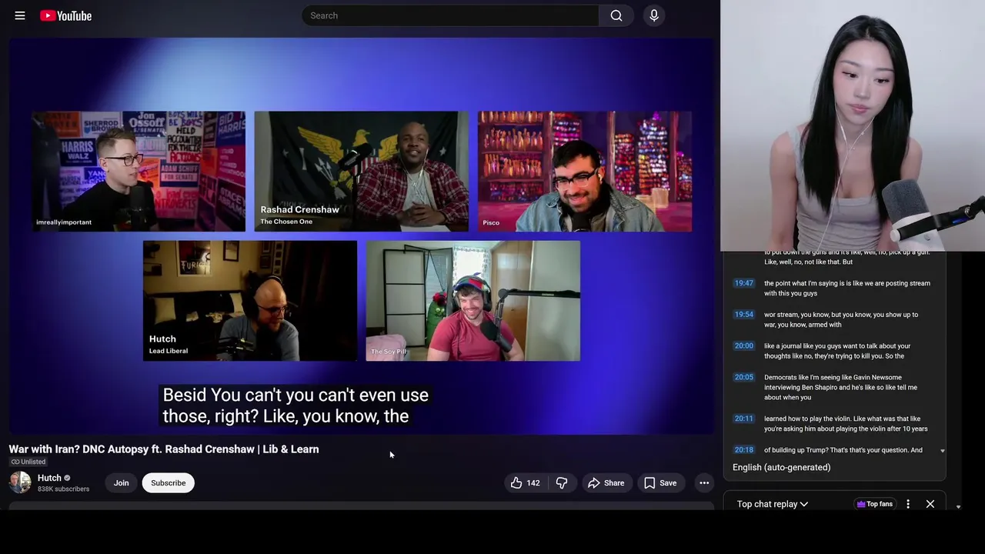Click 838K subscribers count
Viewport: 985px width, 554px height.
[x=63, y=489]
